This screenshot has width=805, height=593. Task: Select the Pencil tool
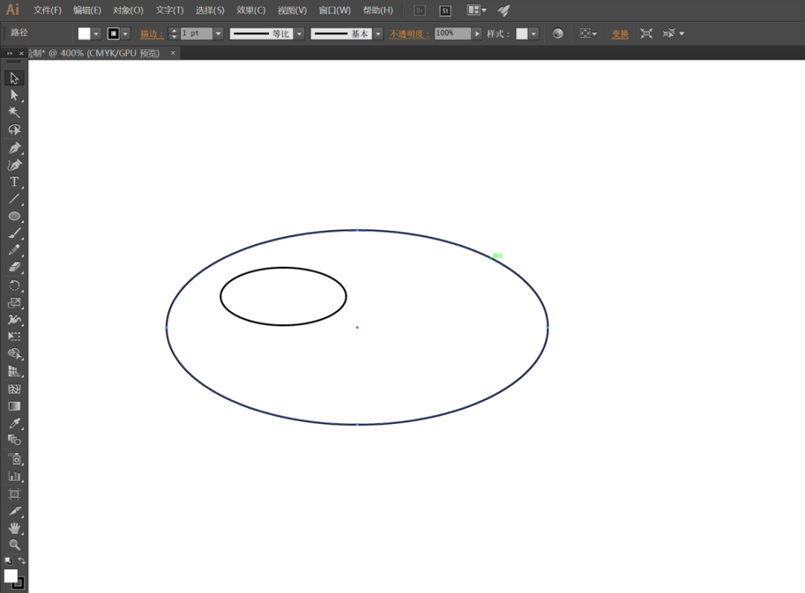coord(14,250)
